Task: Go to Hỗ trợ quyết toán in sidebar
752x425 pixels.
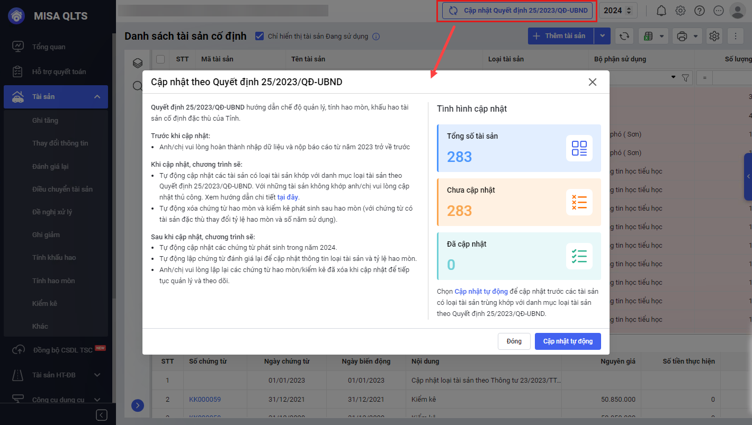Action: [59, 71]
